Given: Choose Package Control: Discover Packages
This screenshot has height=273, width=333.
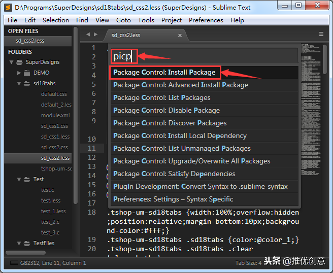Looking at the screenshot, I should tap(204, 123).
